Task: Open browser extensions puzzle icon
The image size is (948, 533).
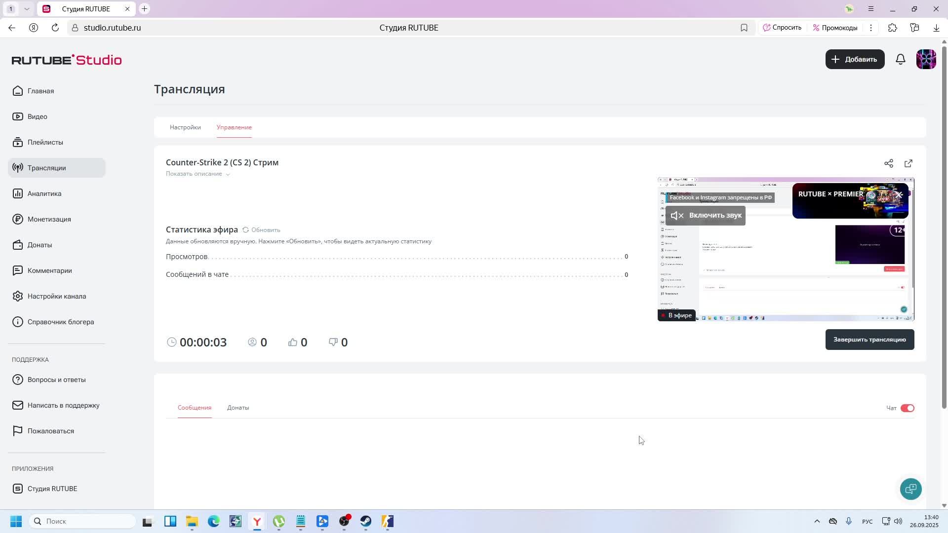Action: click(x=893, y=28)
